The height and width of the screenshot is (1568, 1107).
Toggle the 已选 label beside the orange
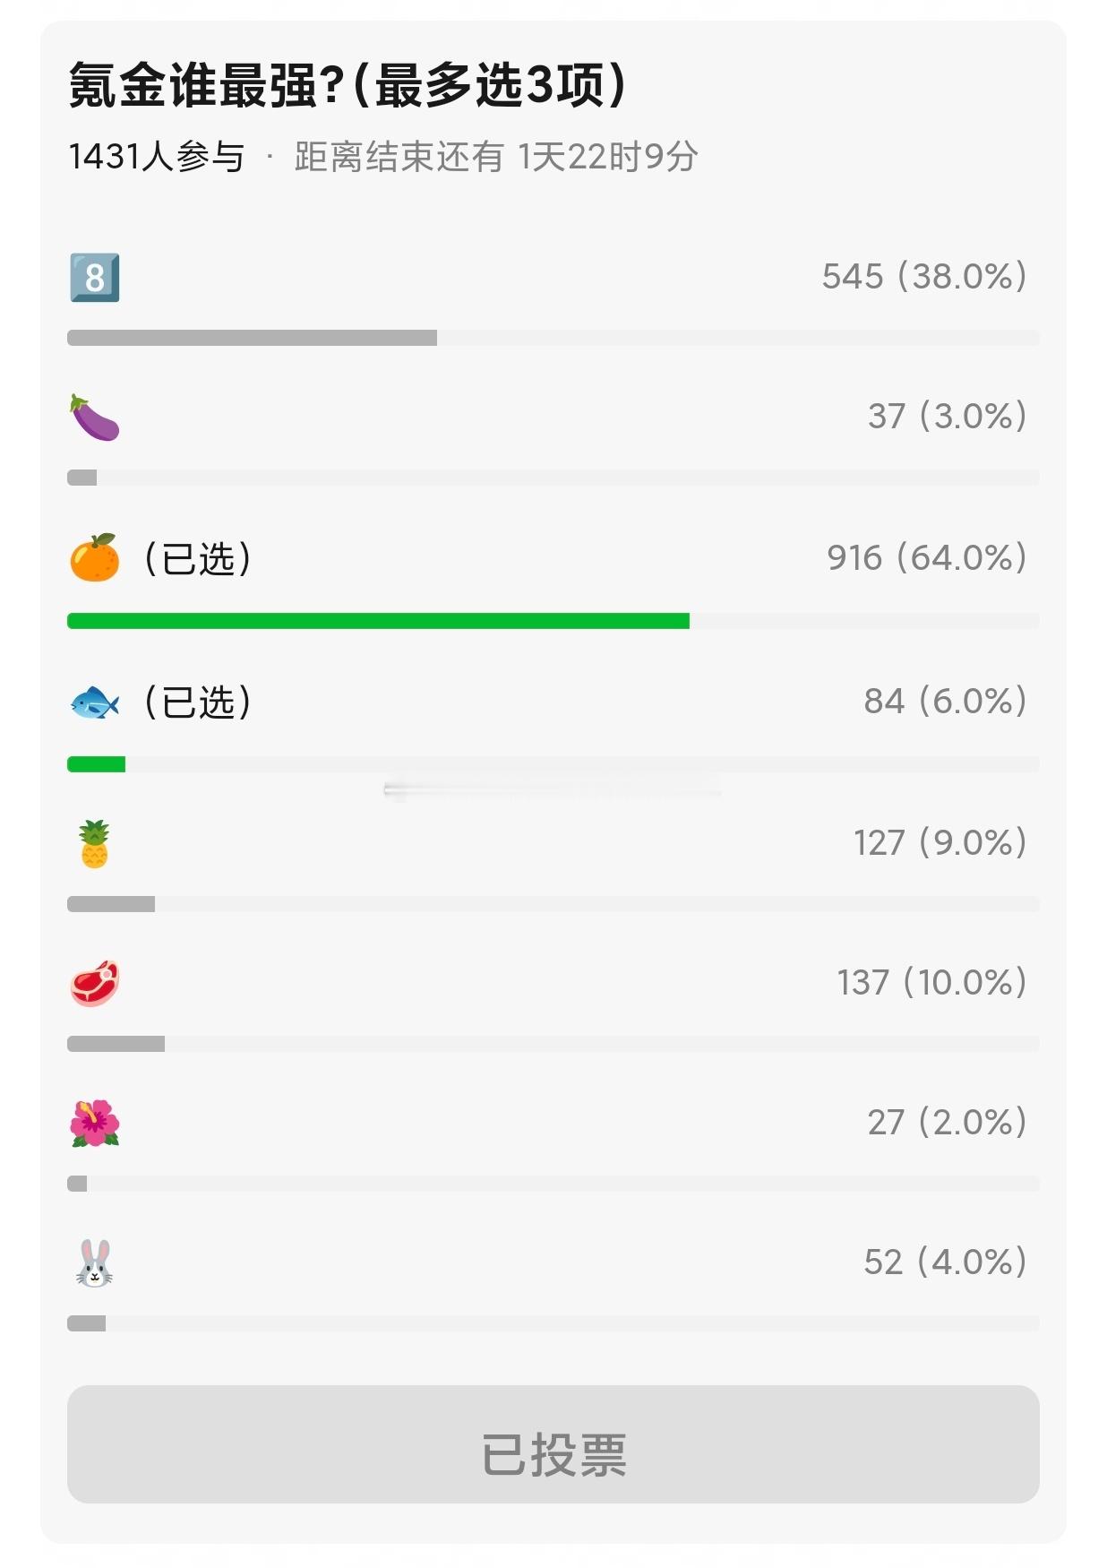pos(198,558)
